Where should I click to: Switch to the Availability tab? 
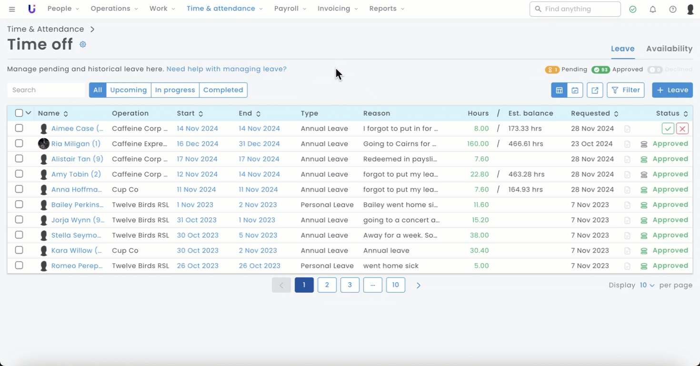[x=669, y=49]
